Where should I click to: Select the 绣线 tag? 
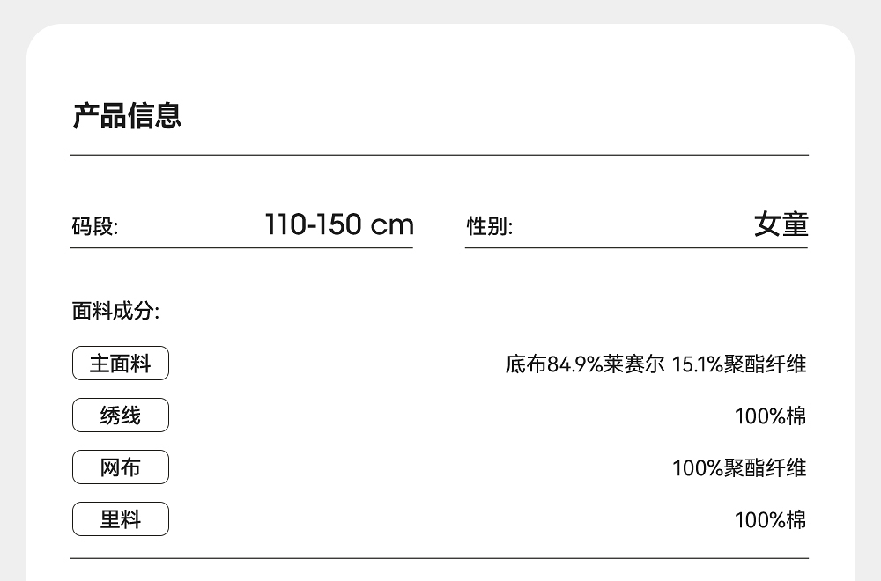click(120, 416)
